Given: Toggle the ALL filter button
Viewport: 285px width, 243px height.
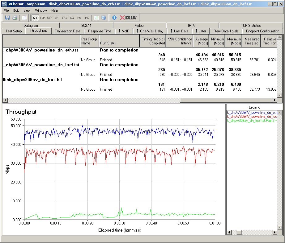Looking at the screenshot, I should tap(35, 18).
